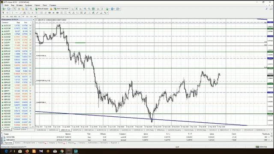Select the Vertical Line drawing tool
Viewport: 274px width, 154px height.
(x=12, y=13)
